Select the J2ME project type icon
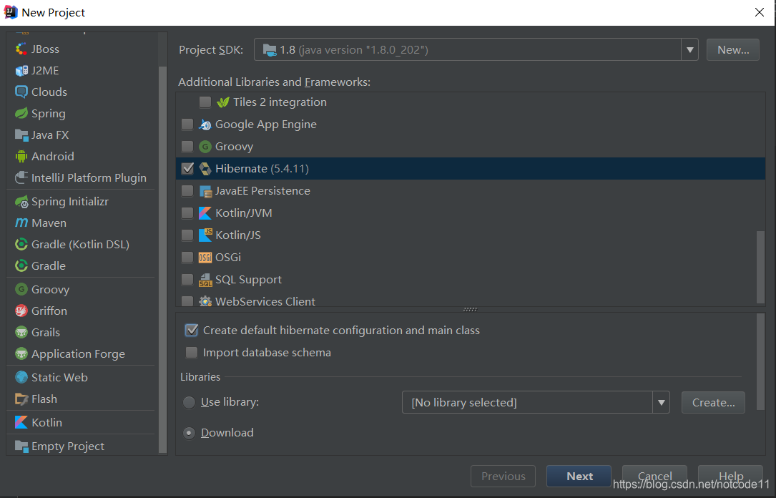The height and width of the screenshot is (498, 776). click(21, 71)
